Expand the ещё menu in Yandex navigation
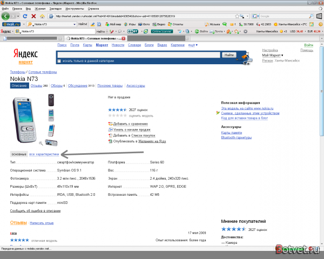This screenshot has height=259, width=324. 193,45
